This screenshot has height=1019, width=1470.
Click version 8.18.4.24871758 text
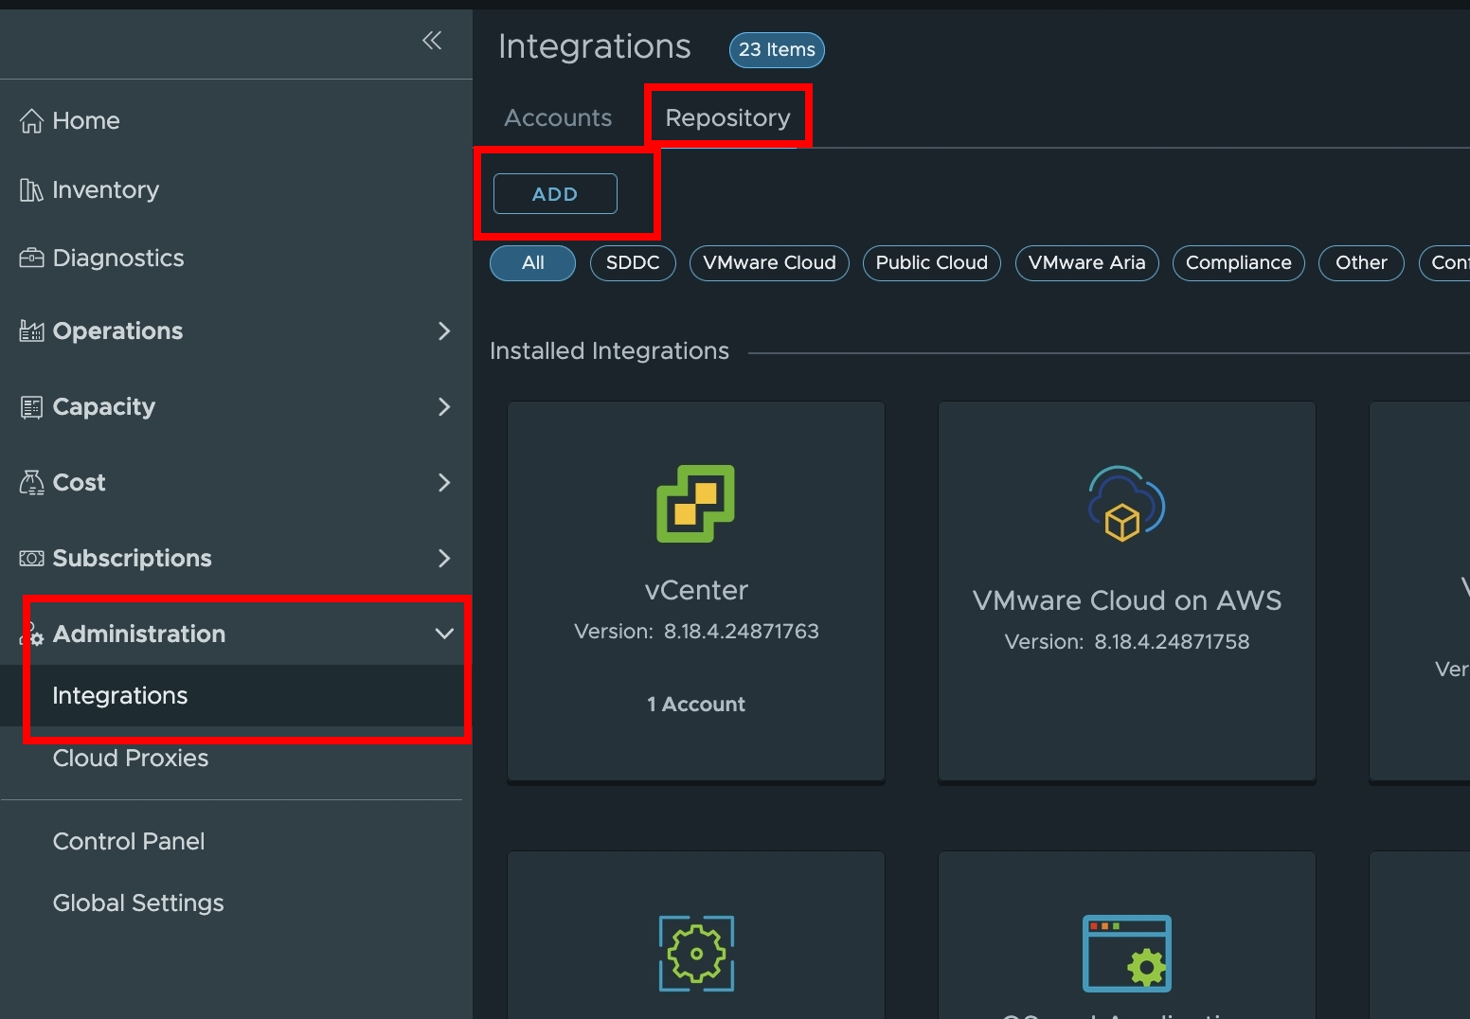pos(1127,642)
